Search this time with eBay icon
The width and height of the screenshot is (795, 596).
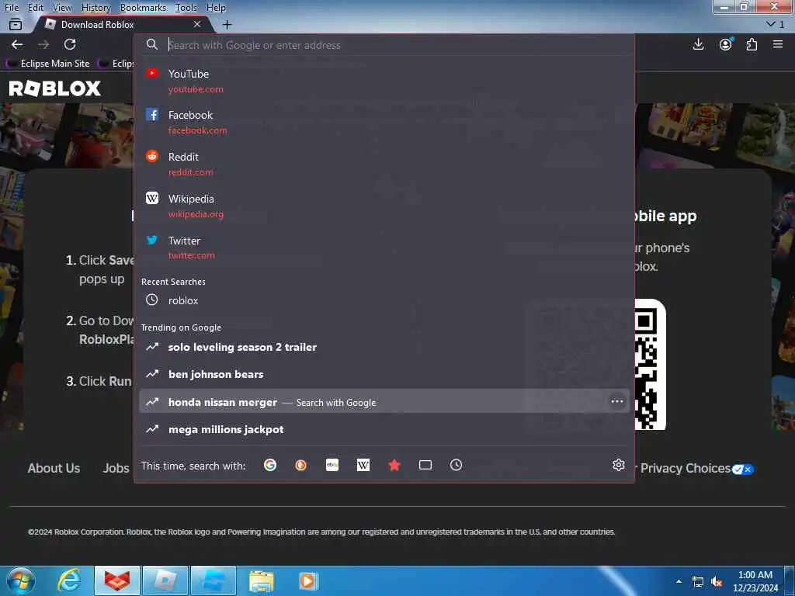332,465
